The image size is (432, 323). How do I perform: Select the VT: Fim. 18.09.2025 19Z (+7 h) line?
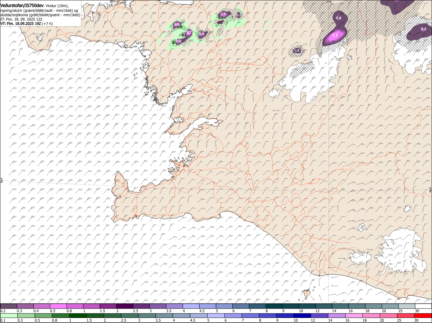(x=27, y=24)
